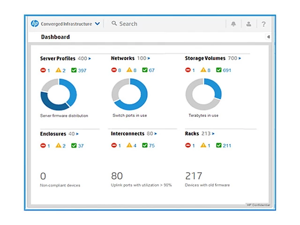Screen dimensions: 300x225
Task: Click Racks critical error status icon
Action: tap(188, 145)
